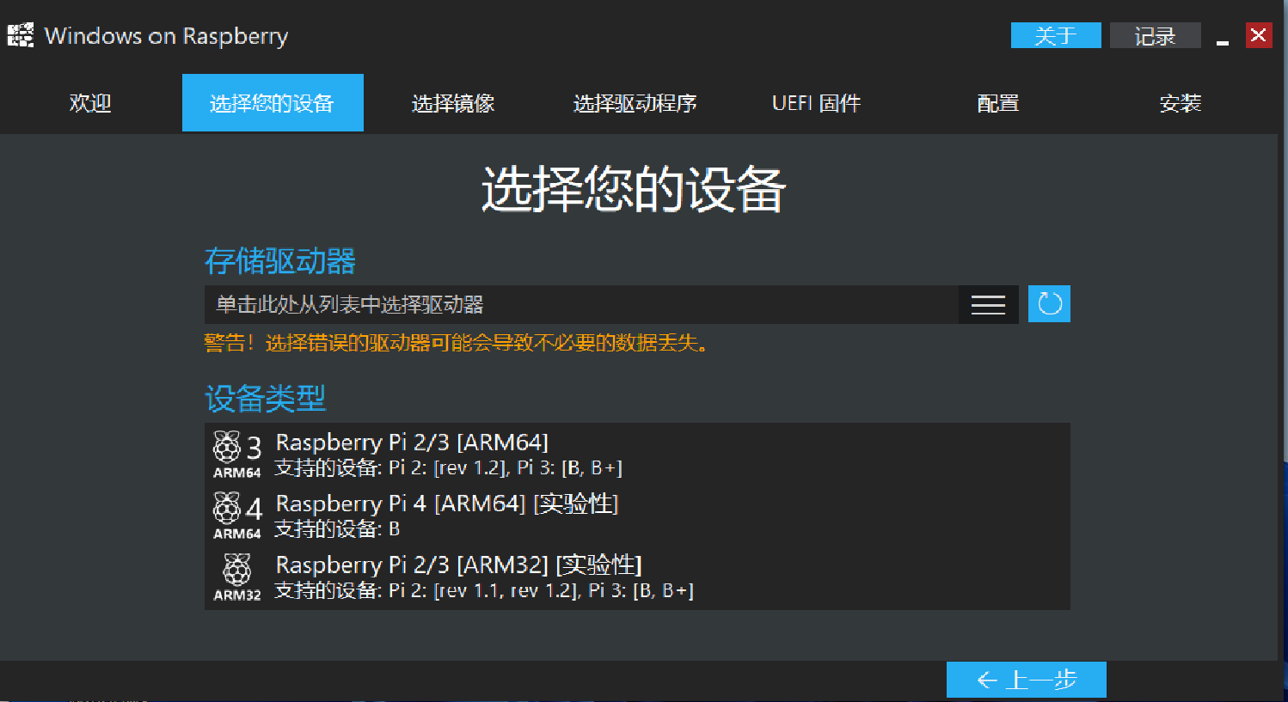Click the Raspberry ARM32 device icon
The image size is (1288, 702).
pos(237,577)
